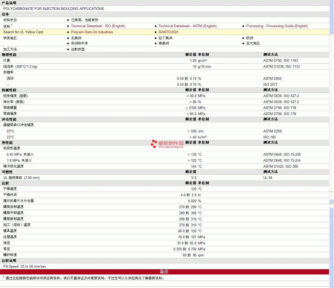Viewport: 334px width, 288px height.
Task: Select 'Search for UL Yellow Card' label
Action: coord(23,32)
